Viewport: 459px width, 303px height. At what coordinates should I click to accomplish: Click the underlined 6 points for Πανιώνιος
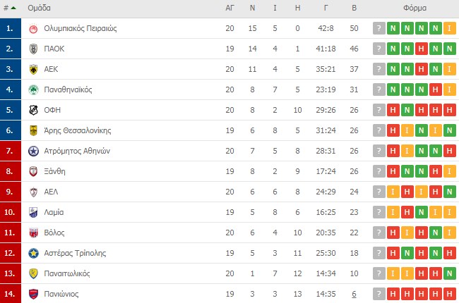[354, 294]
